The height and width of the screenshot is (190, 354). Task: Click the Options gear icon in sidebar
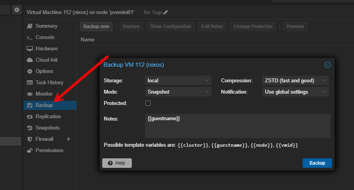coord(30,71)
